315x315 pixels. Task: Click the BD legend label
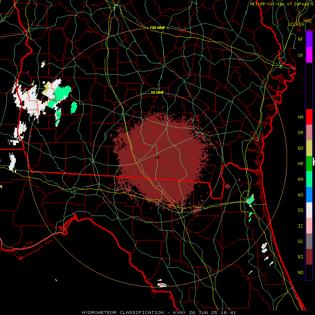coord(301,148)
